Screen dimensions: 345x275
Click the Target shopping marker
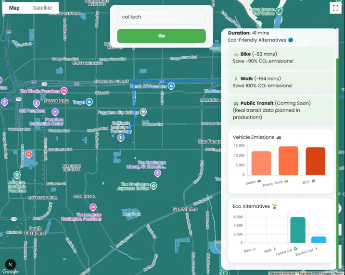click(x=89, y=102)
